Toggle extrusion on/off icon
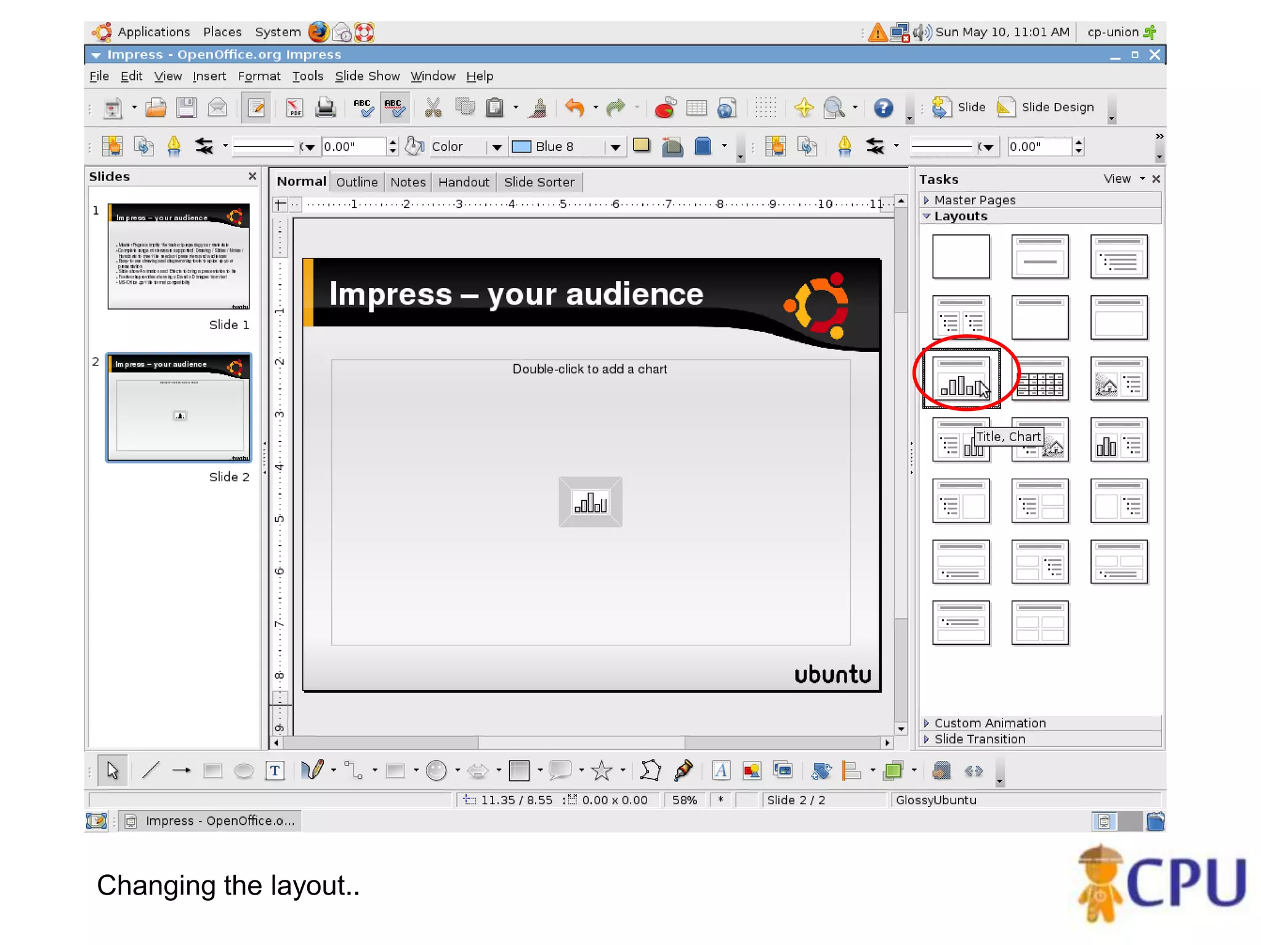The height and width of the screenshot is (945, 1261). [x=941, y=770]
